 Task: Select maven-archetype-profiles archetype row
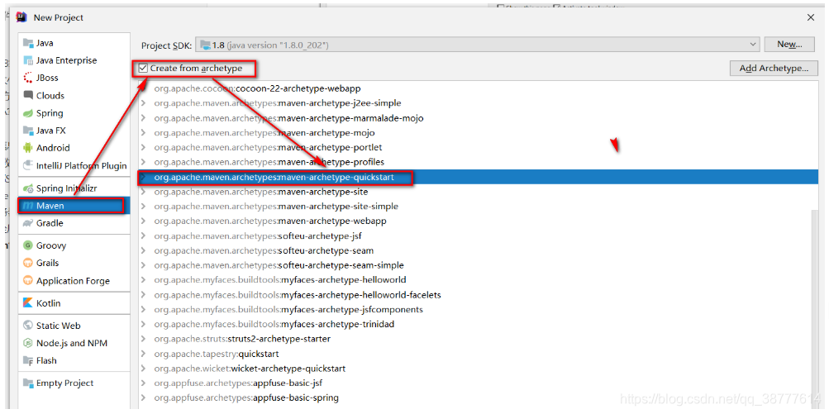tap(478, 162)
